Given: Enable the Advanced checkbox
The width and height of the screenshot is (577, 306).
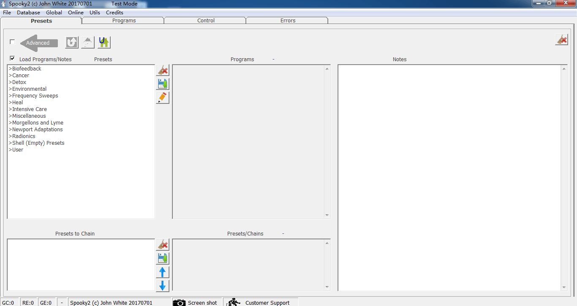Looking at the screenshot, I should 12,42.
